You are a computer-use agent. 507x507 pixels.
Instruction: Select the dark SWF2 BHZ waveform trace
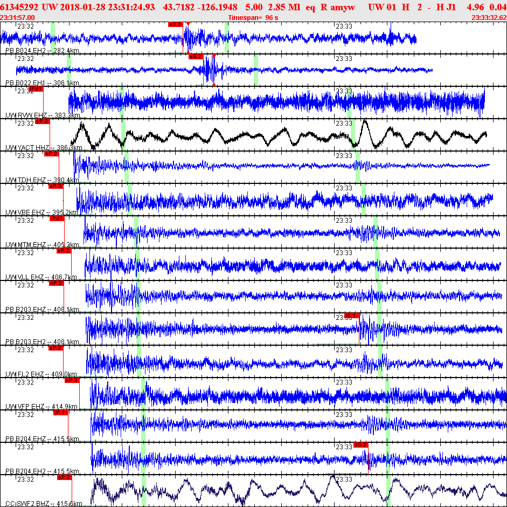pos(299,490)
